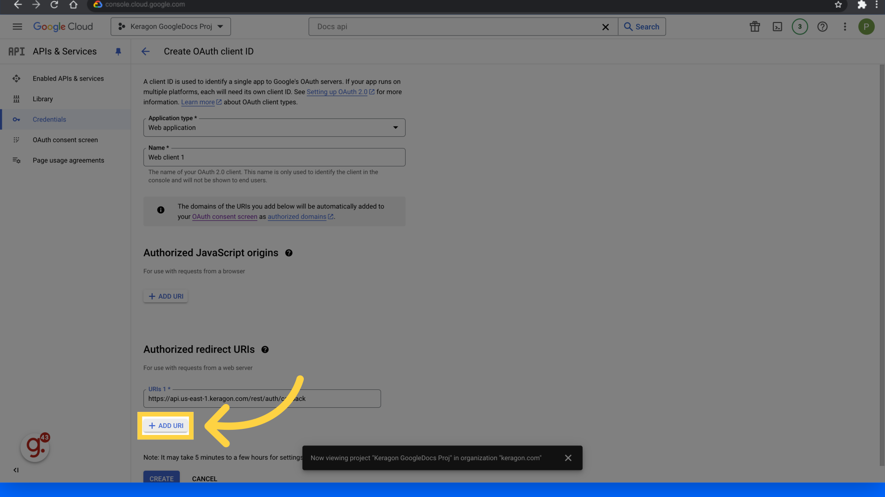Click the info icon in the domains notice
885x497 pixels.
[x=161, y=210]
